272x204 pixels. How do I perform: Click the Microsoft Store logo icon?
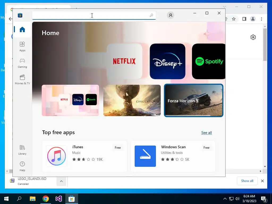(x=20, y=15)
